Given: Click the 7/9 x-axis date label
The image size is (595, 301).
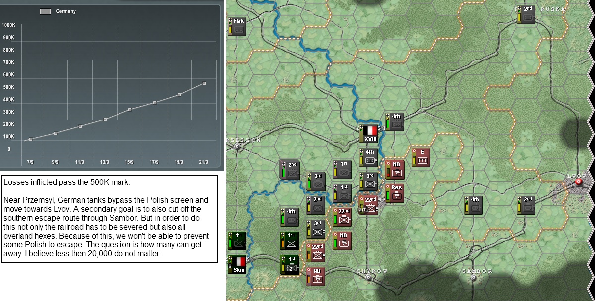Looking at the screenshot, I should click(30, 162).
